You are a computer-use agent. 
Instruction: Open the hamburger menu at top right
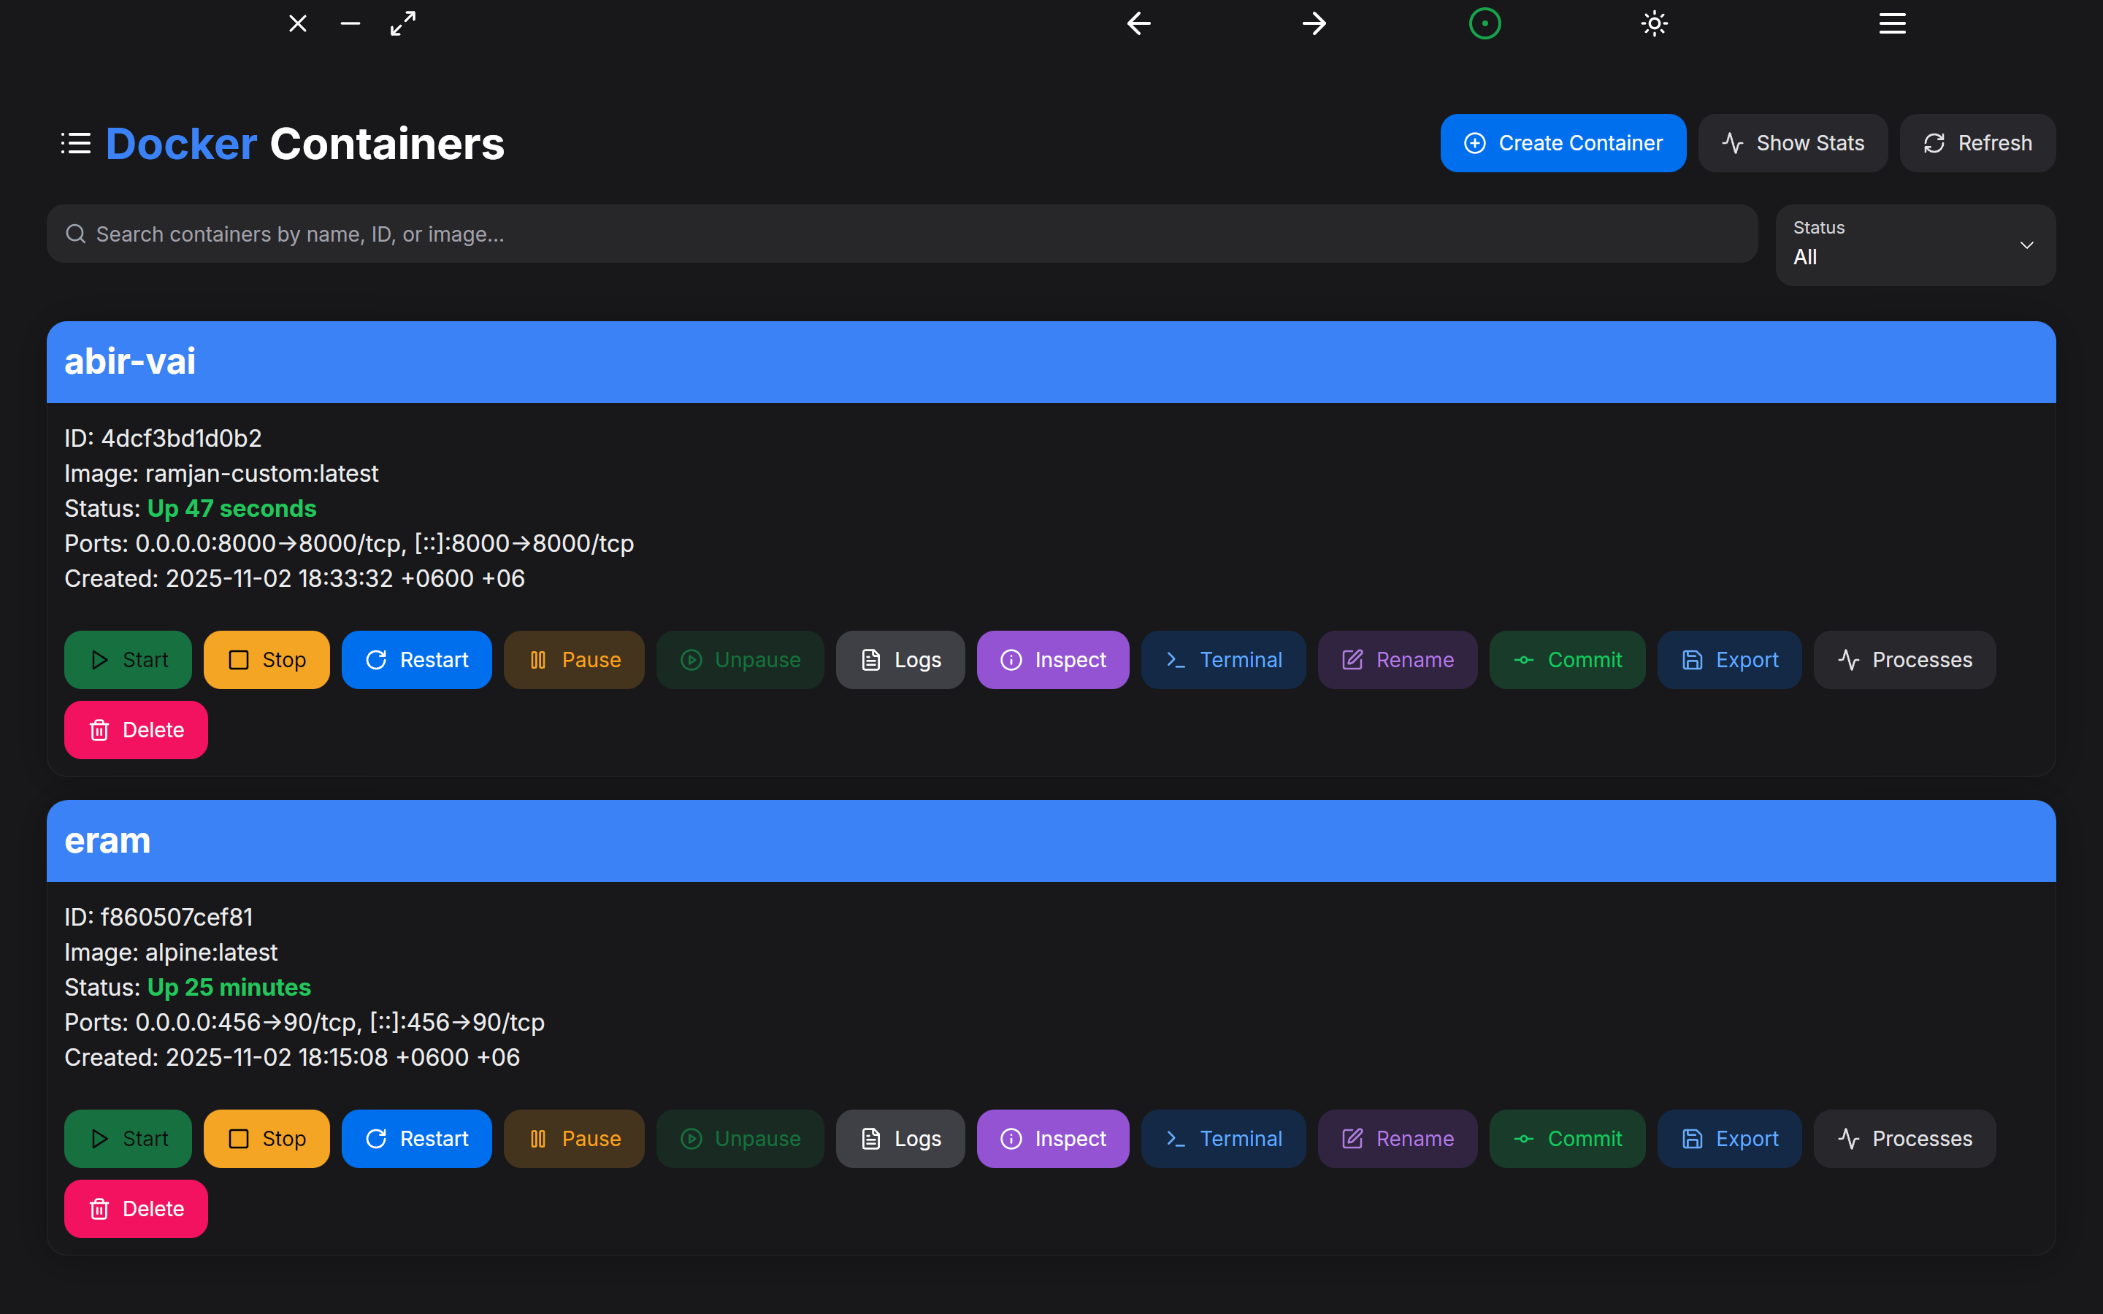[x=1892, y=23]
